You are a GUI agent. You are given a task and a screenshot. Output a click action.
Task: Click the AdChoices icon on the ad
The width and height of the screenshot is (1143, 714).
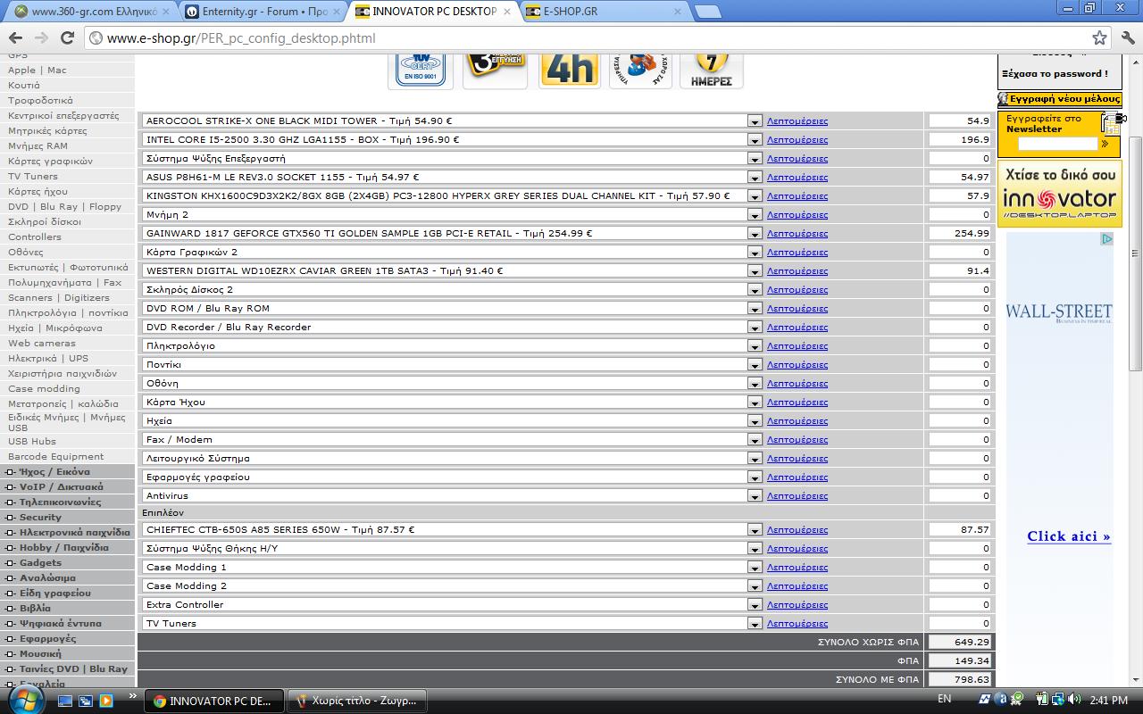(1106, 239)
